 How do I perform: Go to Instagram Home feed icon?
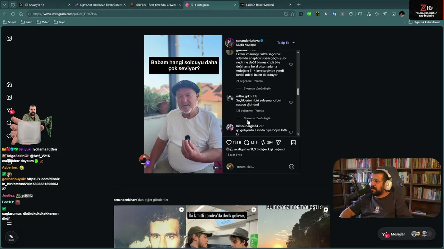click(x=9, y=85)
